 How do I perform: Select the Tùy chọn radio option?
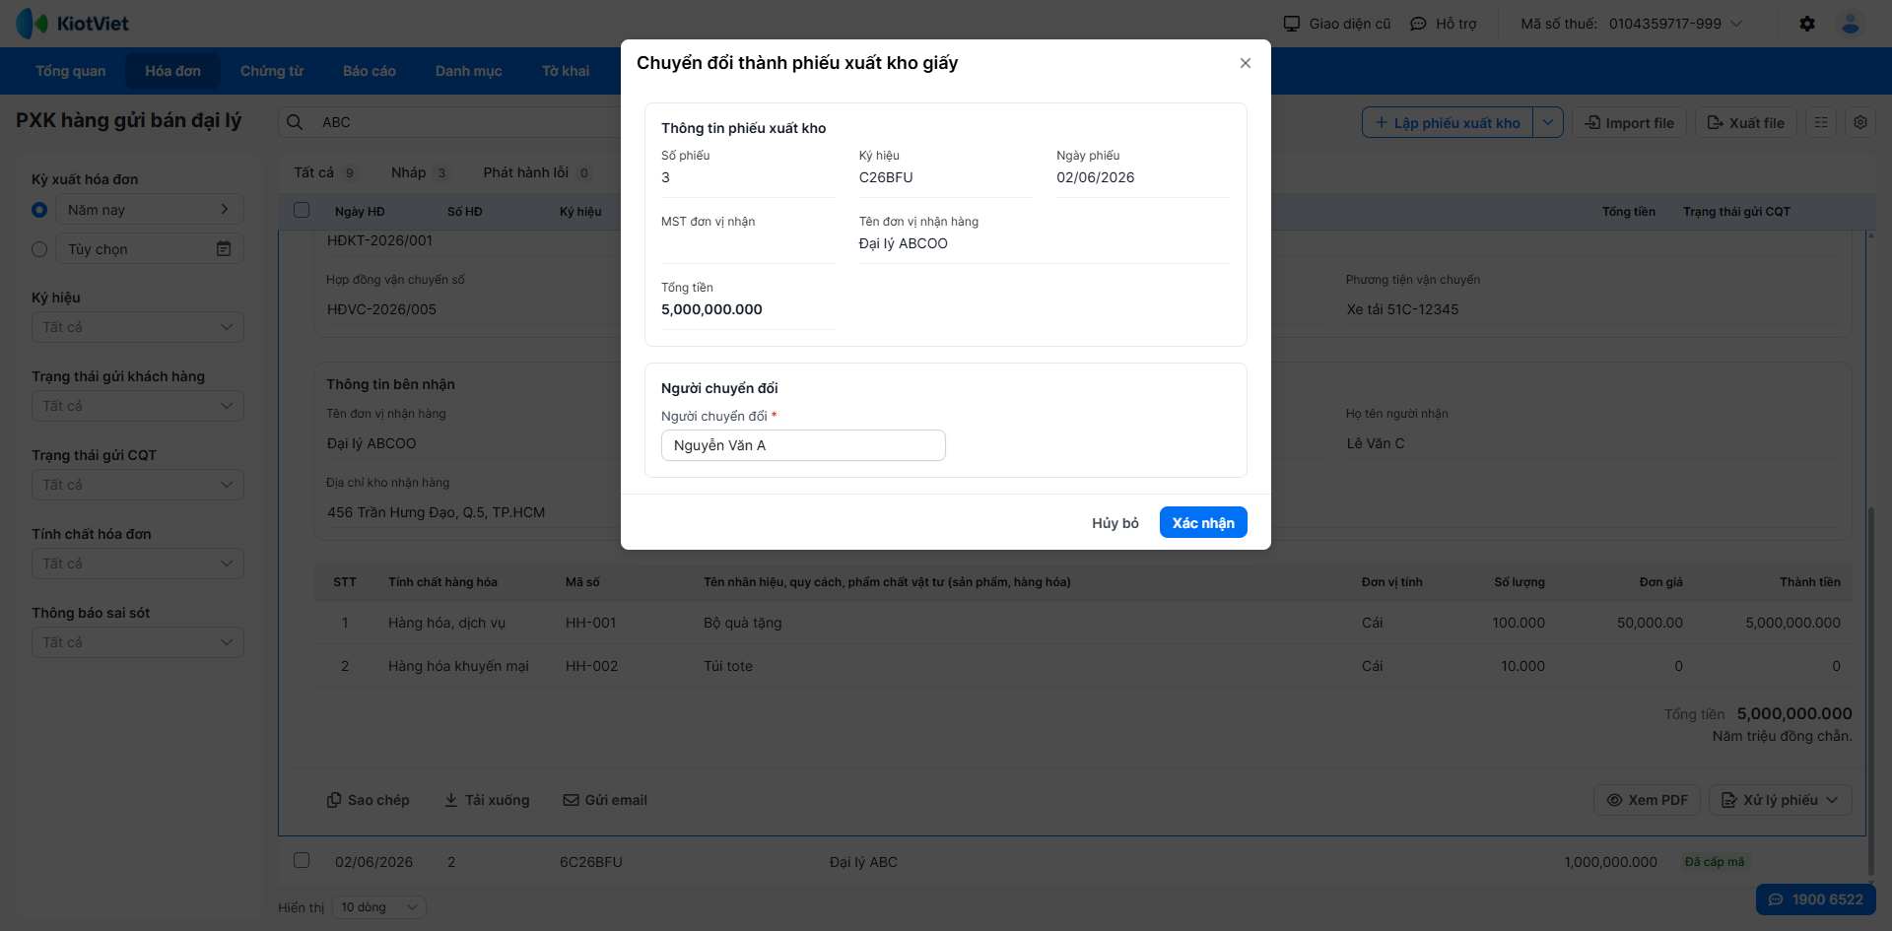[39, 249]
